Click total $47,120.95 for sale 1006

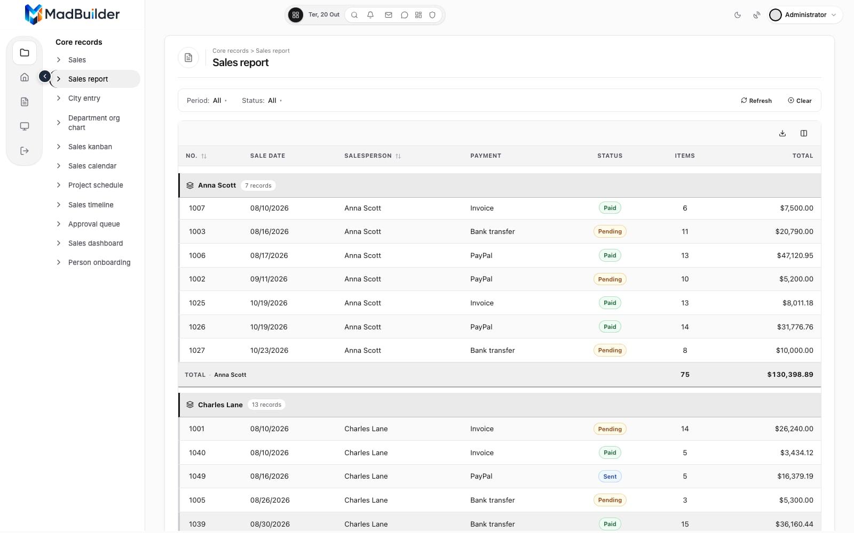coord(795,256)
